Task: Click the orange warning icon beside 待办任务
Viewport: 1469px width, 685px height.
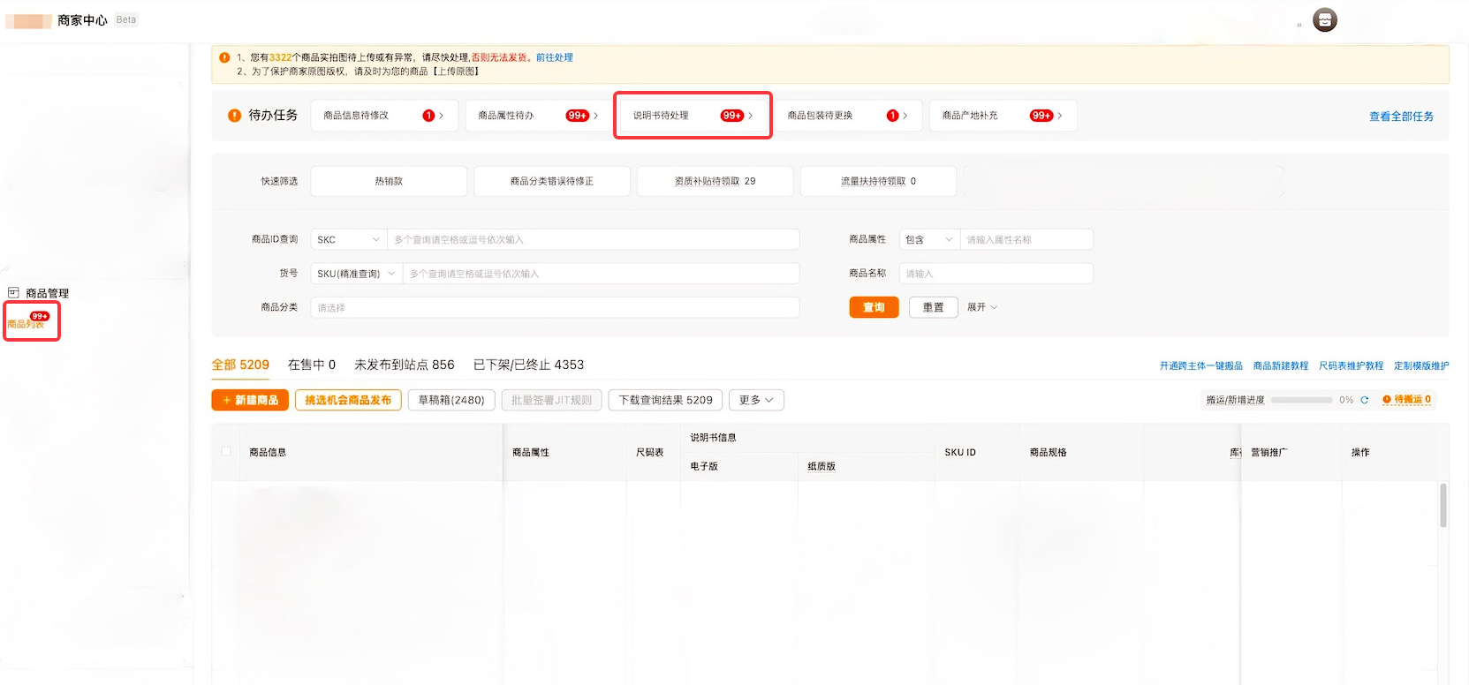Action: [234, 116]
